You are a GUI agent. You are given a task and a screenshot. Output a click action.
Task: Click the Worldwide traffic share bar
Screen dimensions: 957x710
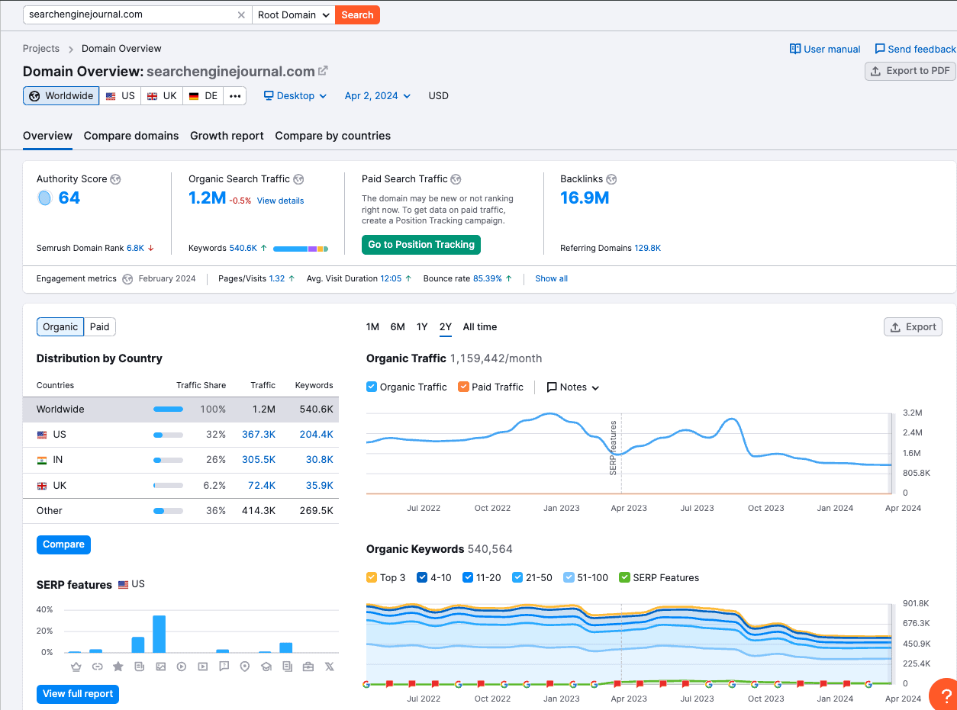168,410
